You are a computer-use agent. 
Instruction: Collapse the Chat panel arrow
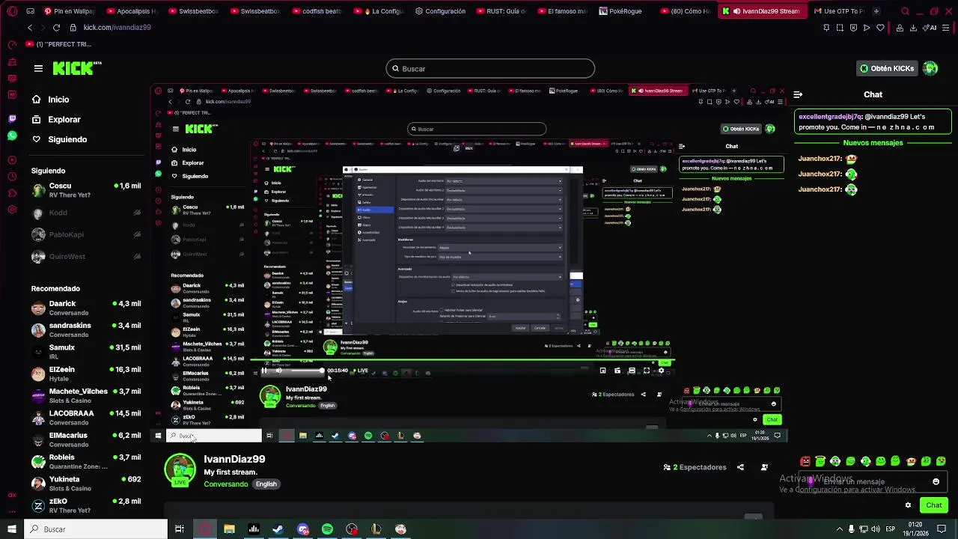tap(798, 94)
